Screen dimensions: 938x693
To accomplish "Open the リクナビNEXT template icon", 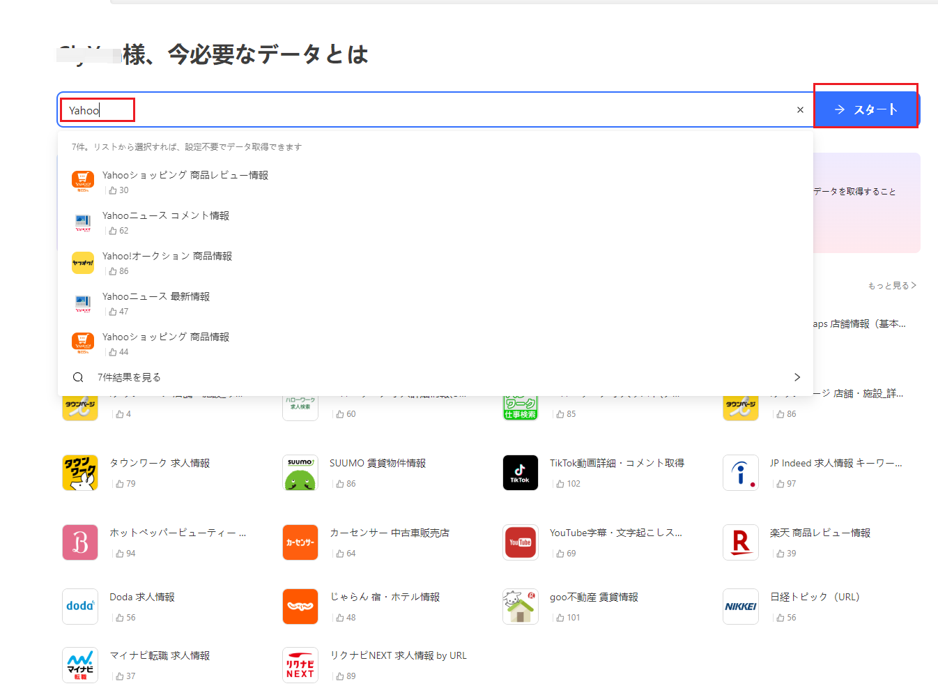I will pos(300,665).
